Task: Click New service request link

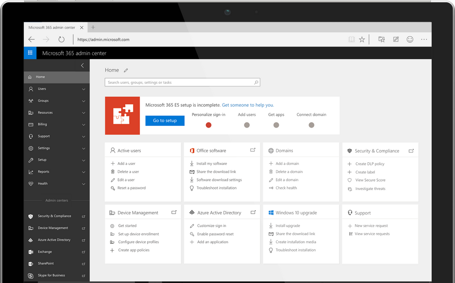Action: [x=371, y=226]
